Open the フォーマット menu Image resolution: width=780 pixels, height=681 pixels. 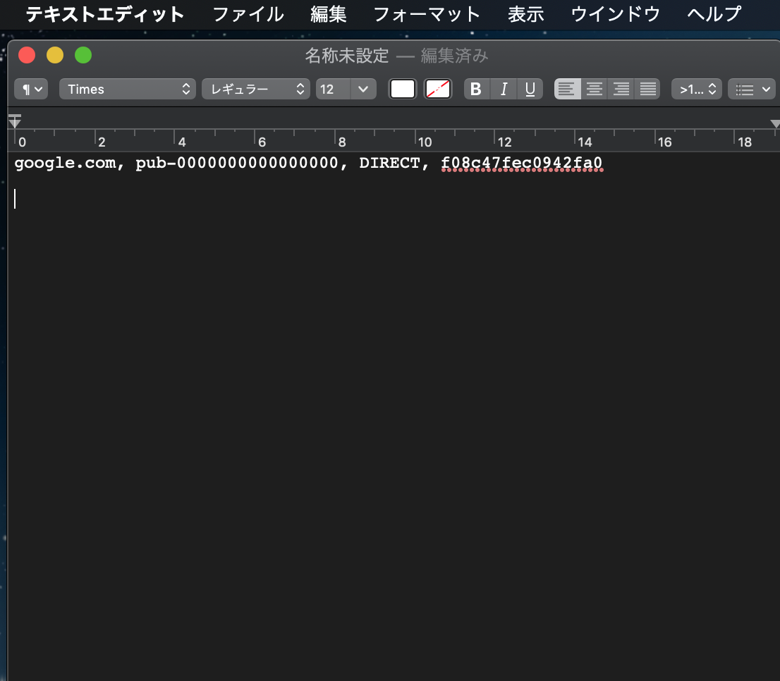click(427, 14)
